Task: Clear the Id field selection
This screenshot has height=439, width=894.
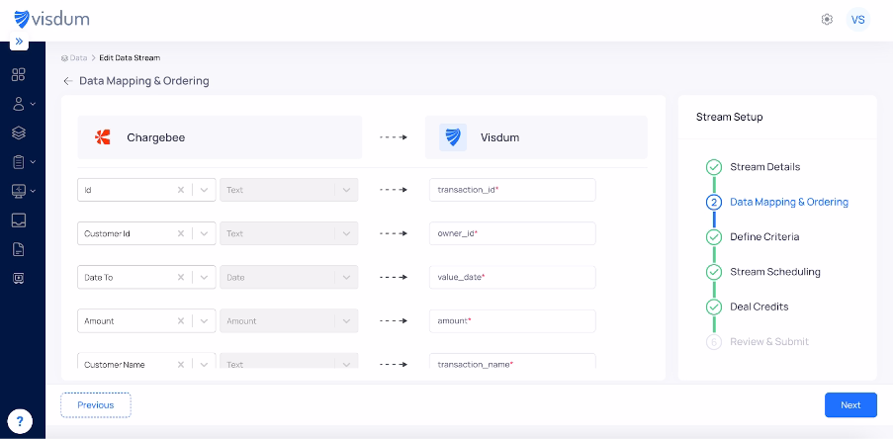Action: (x=181, y=190)
